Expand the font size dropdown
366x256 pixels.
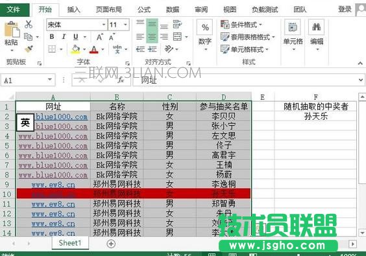pyautogui.click(x=125, y=25)
